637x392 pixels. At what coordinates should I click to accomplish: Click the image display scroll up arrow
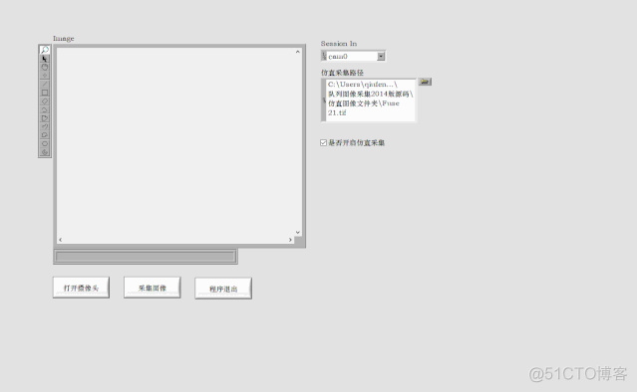[298, 52]
